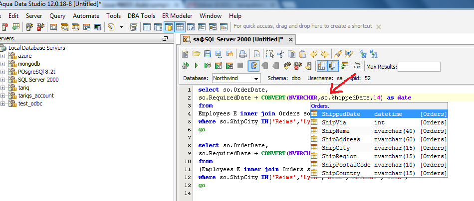Select ShipRegion in autocomplete list
The height and width of the screenshot is (201, 474).
[379, 156]
